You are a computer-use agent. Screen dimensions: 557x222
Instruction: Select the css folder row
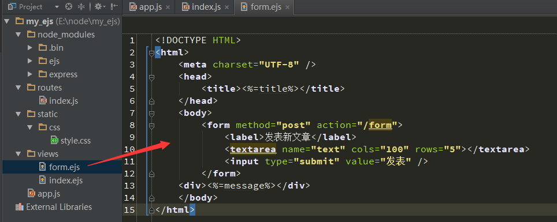pyautogui.click(x=62, y=127)
